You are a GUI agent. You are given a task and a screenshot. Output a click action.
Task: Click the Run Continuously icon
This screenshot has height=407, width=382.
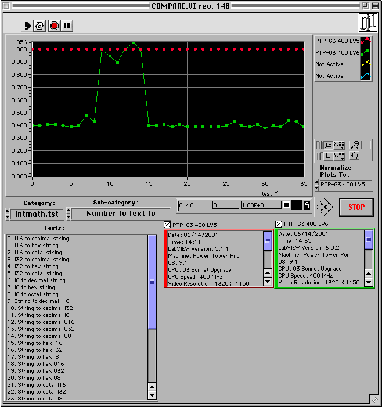[40, 26]
